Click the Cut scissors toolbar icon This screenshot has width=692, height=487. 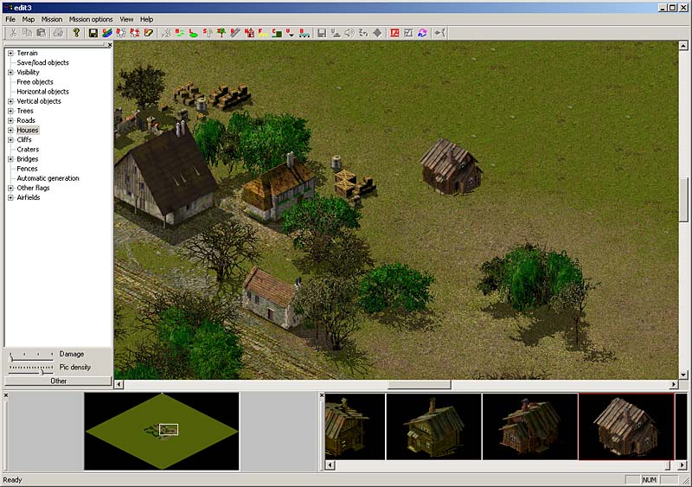pos(13,33)
